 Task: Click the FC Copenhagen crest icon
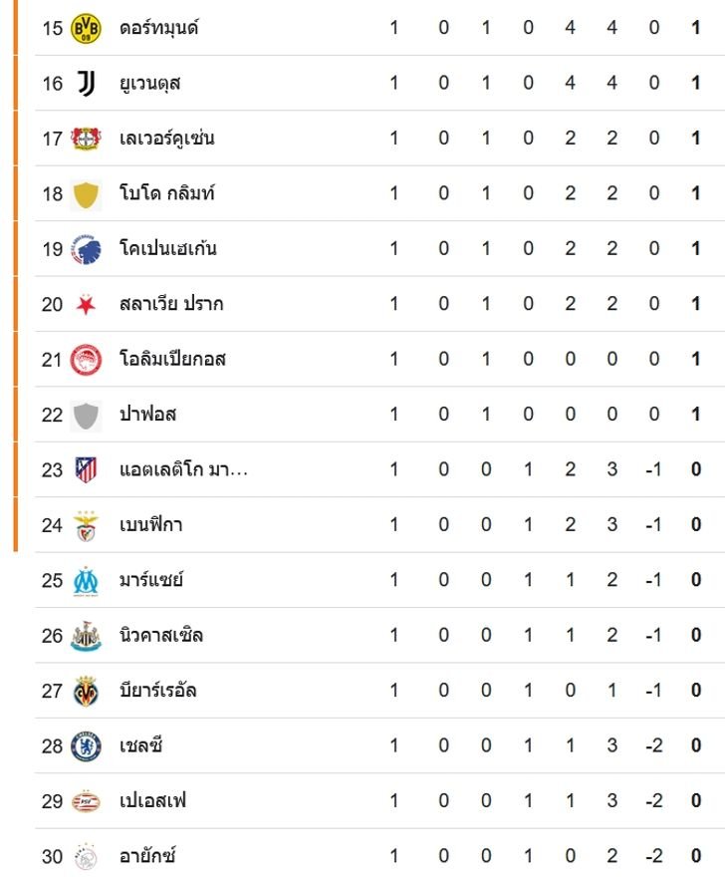coord(87,249)
